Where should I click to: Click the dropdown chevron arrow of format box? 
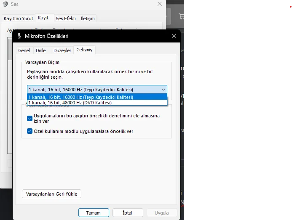pos(163,90)
